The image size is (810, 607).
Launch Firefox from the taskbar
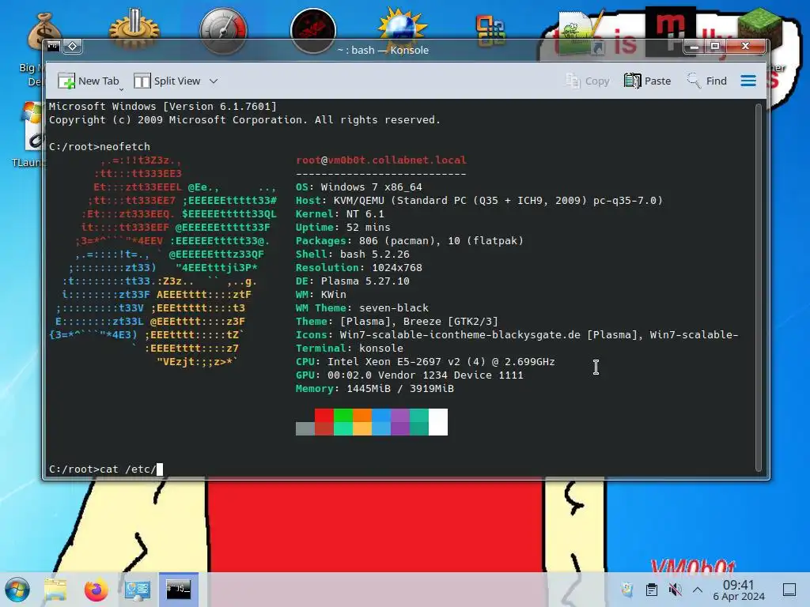(x=96, y=590)
